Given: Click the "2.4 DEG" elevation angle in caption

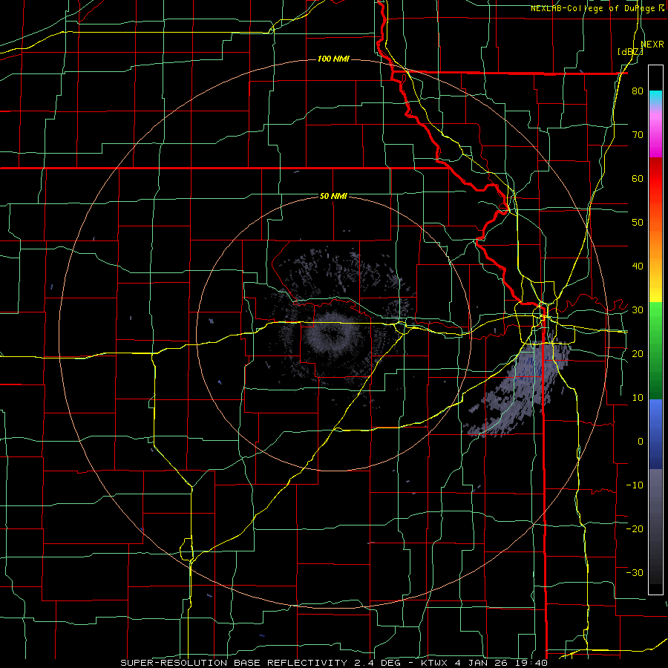Looking at the screenshot, I should pos(377,663).
